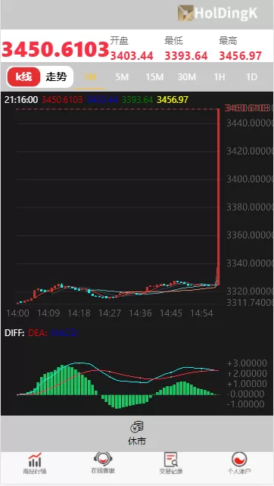
Task: Select the 1D timeframe tab
Action: tap(251, 77)
